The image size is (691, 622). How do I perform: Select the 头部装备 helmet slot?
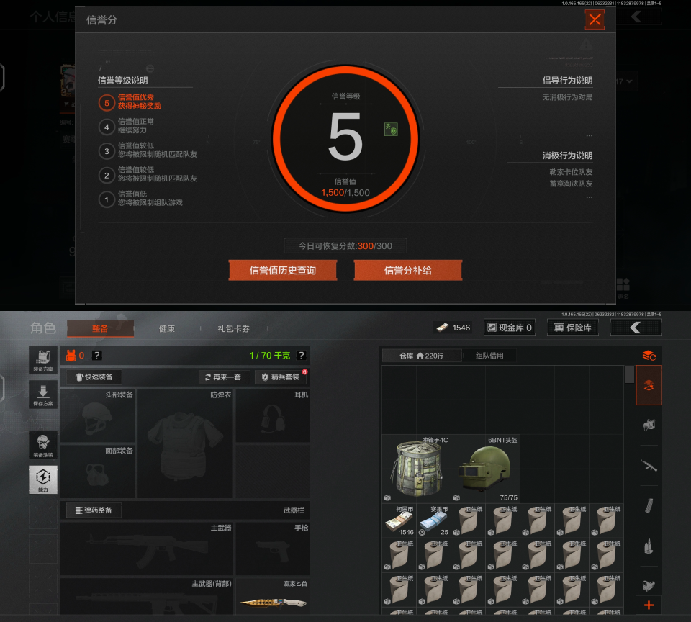97,415
